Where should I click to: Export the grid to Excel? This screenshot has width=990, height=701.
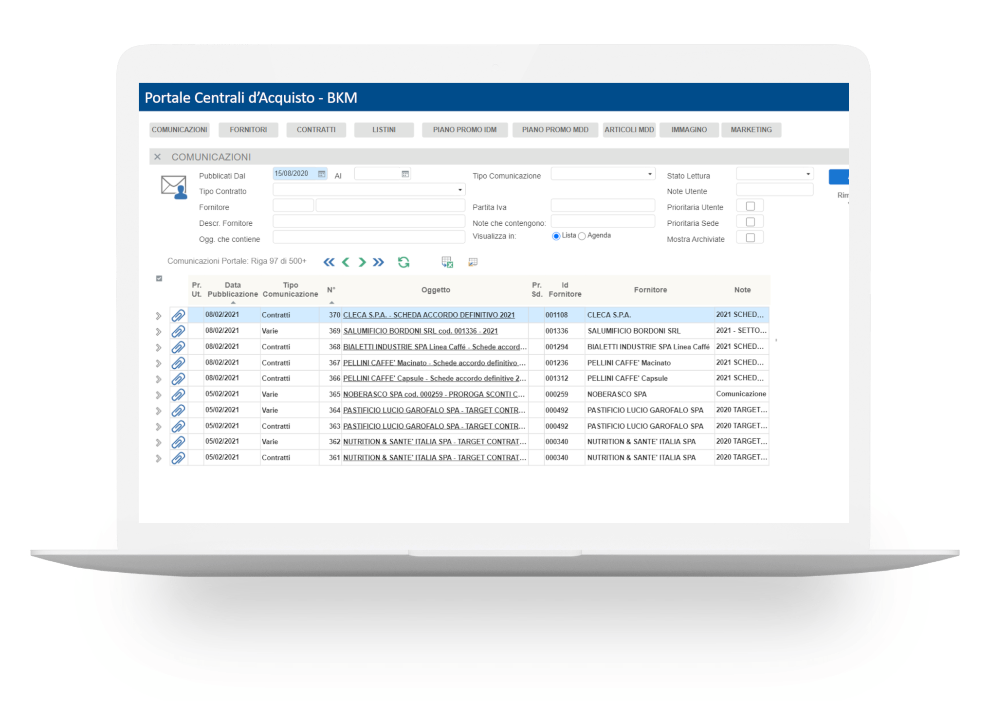[x=447, y=262]
